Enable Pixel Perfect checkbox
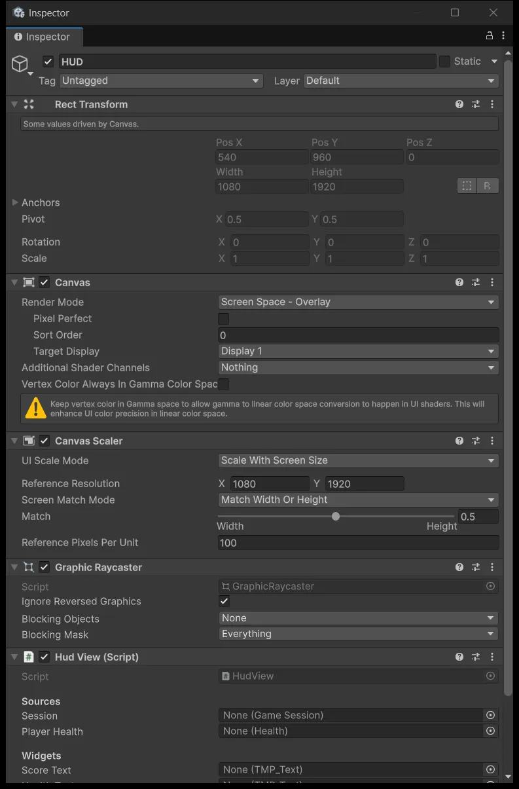Viewport: 519px width, 789px height. tap(223, 318)
